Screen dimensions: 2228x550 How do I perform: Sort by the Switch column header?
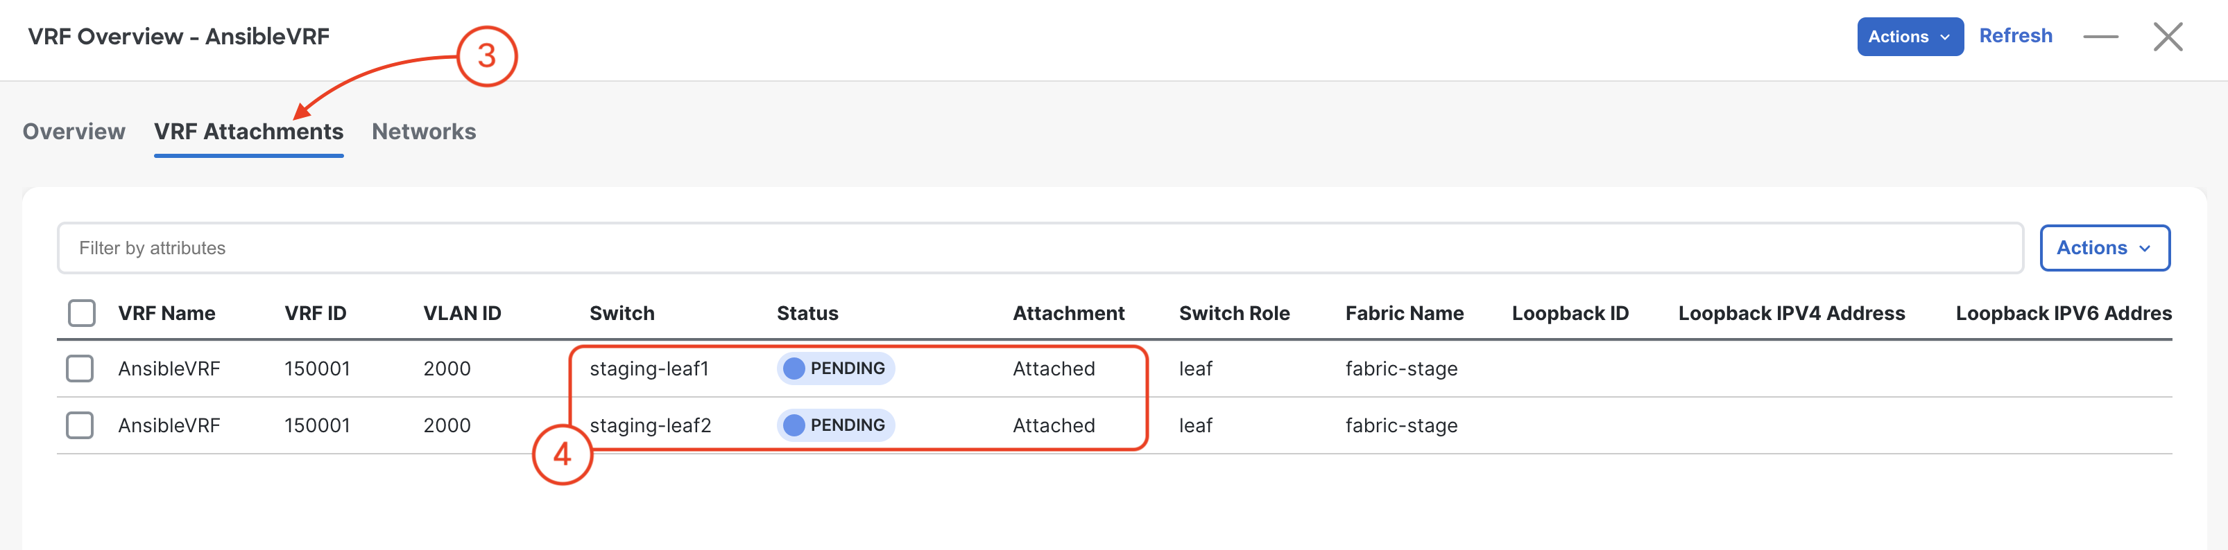tap(622, 313)
